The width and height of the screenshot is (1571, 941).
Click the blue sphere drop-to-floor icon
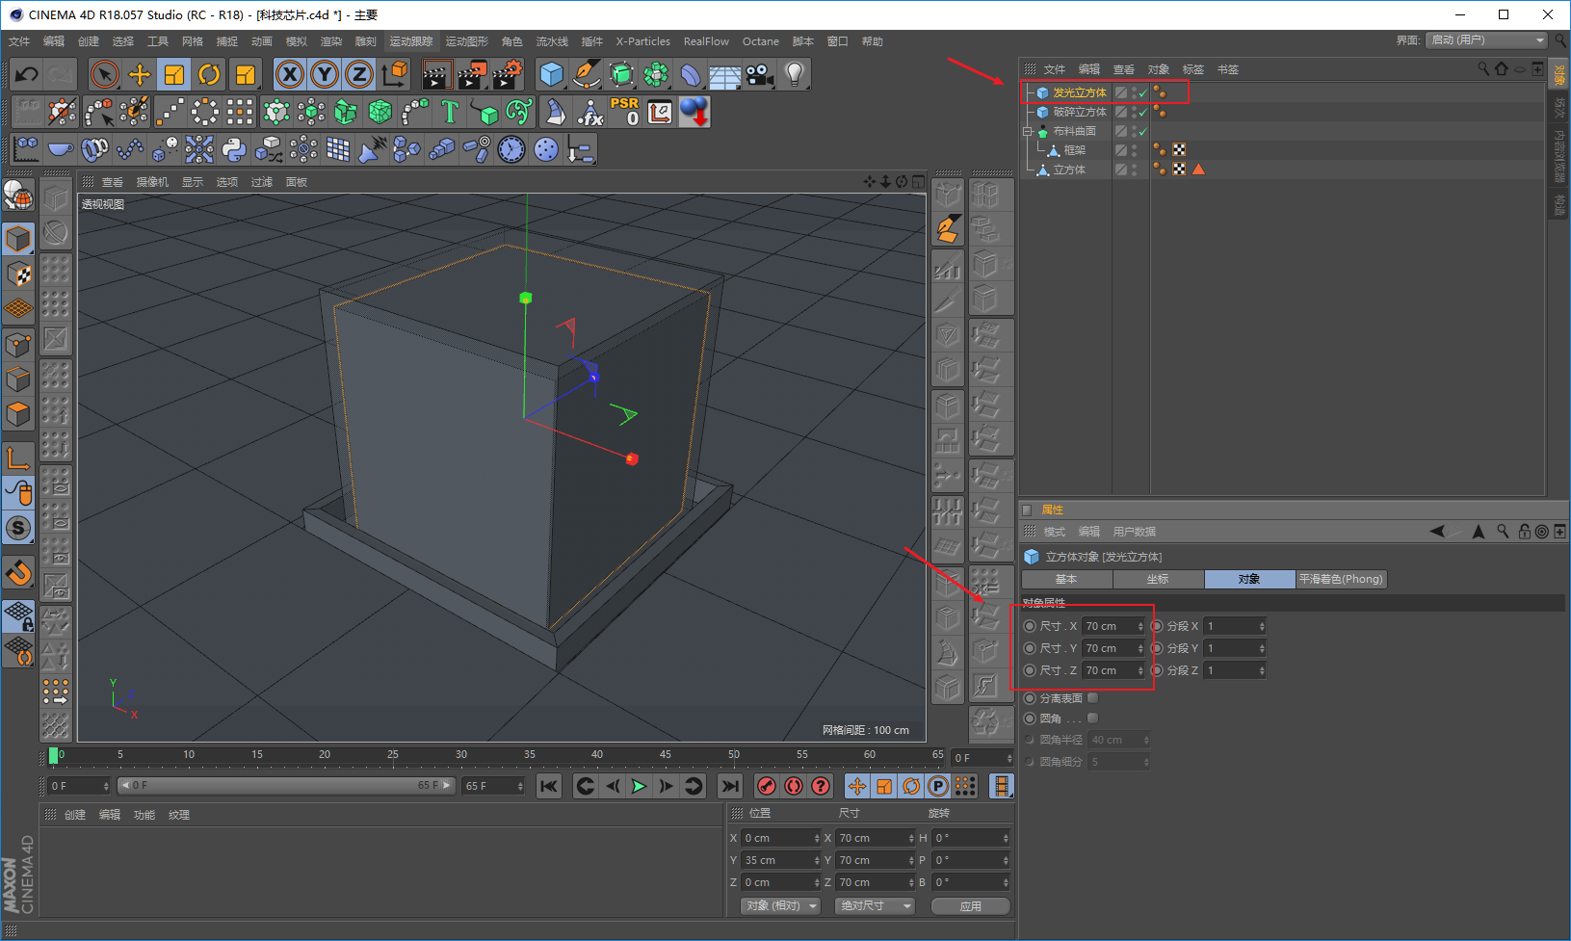click(x=694, y=112)
